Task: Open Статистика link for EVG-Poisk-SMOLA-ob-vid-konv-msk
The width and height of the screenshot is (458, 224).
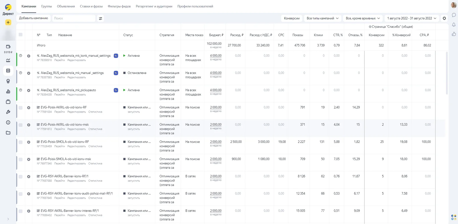Action: pos(95,164)
